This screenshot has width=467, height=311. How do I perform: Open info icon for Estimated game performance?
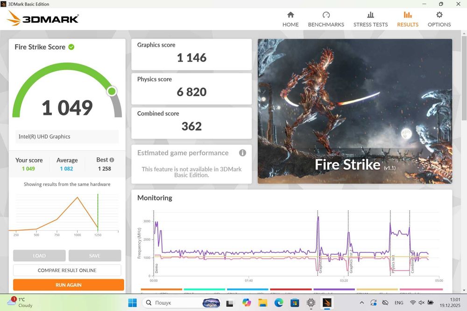[242, 153]
